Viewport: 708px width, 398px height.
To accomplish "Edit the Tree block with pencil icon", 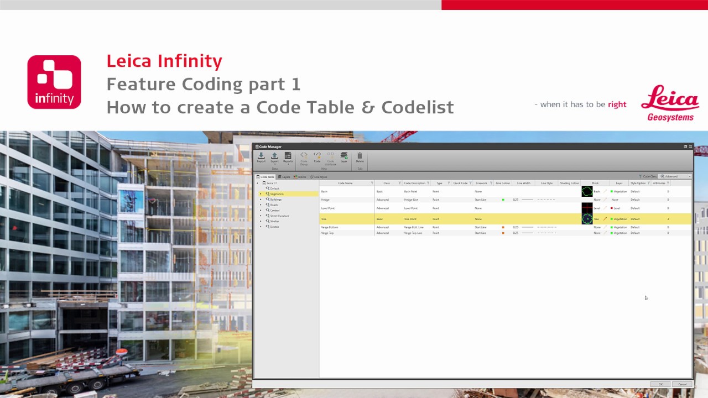I will 605,219.
